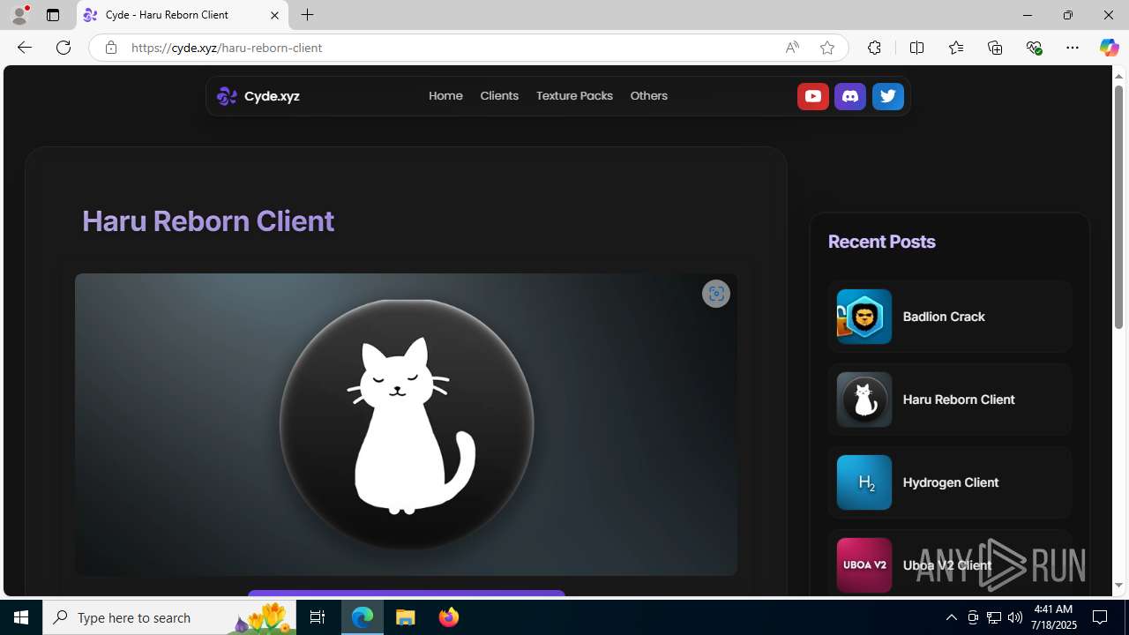
Task: Open the Favorites list icon
Action: [x=955, y=48]
